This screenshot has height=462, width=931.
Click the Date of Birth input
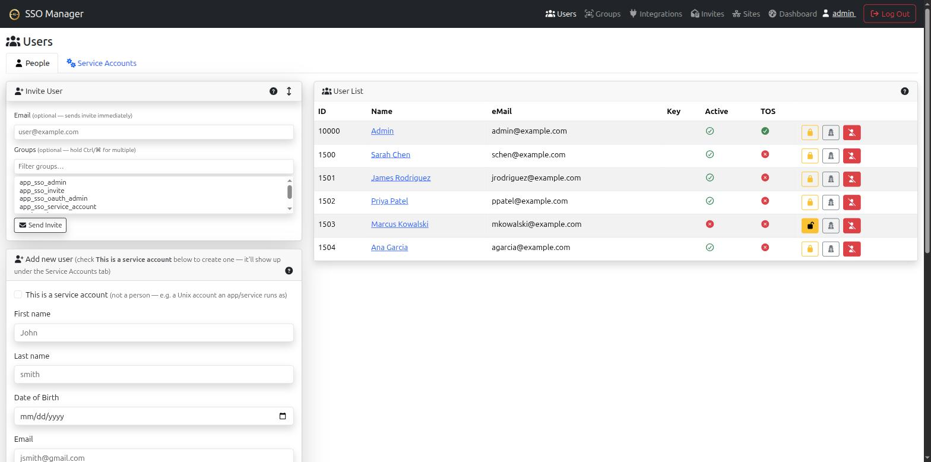point(154,416)
